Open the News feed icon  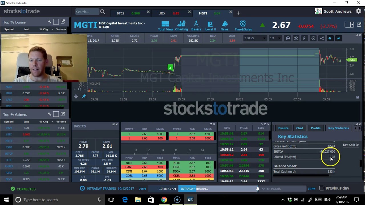pyautogui.click(x=224, y=26)
